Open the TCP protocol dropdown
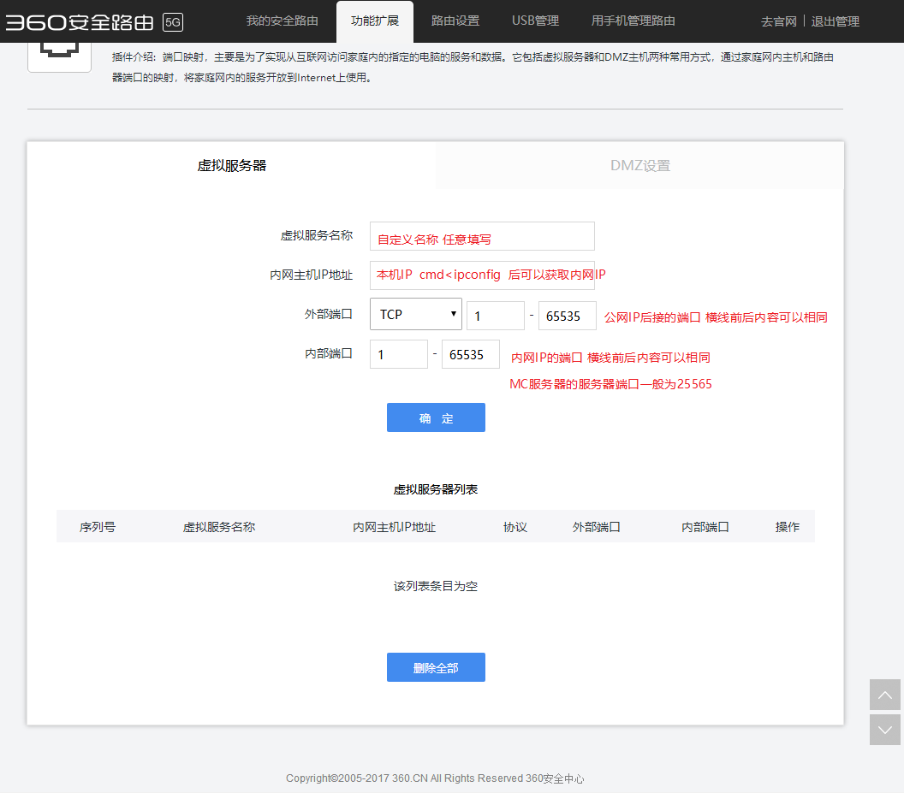 [416, 314]
